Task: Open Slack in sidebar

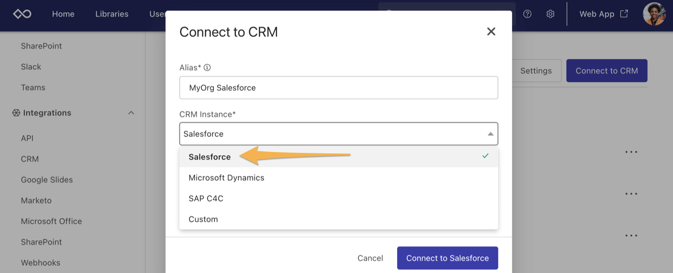Action: (31, 67)
